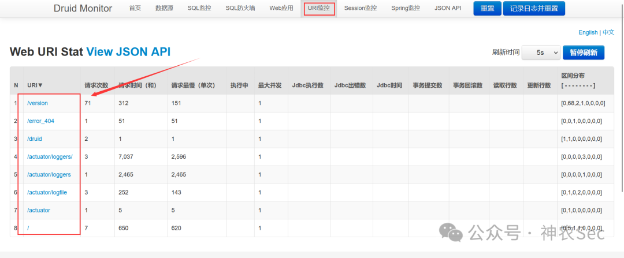The image size is (624, 258).
Task: Open the /druid URI link
Action: [x=35, y=139]
